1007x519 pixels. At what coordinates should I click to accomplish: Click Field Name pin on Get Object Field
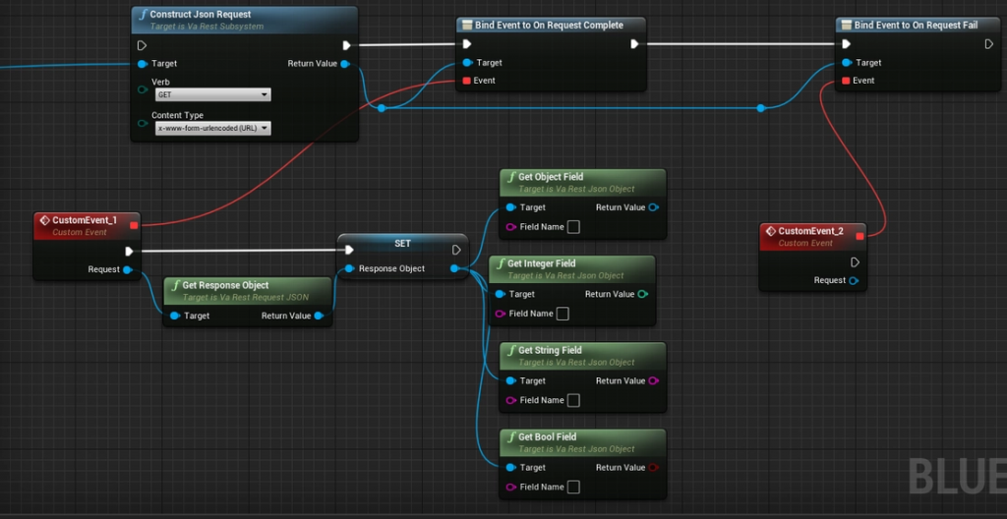click(510, 227)
